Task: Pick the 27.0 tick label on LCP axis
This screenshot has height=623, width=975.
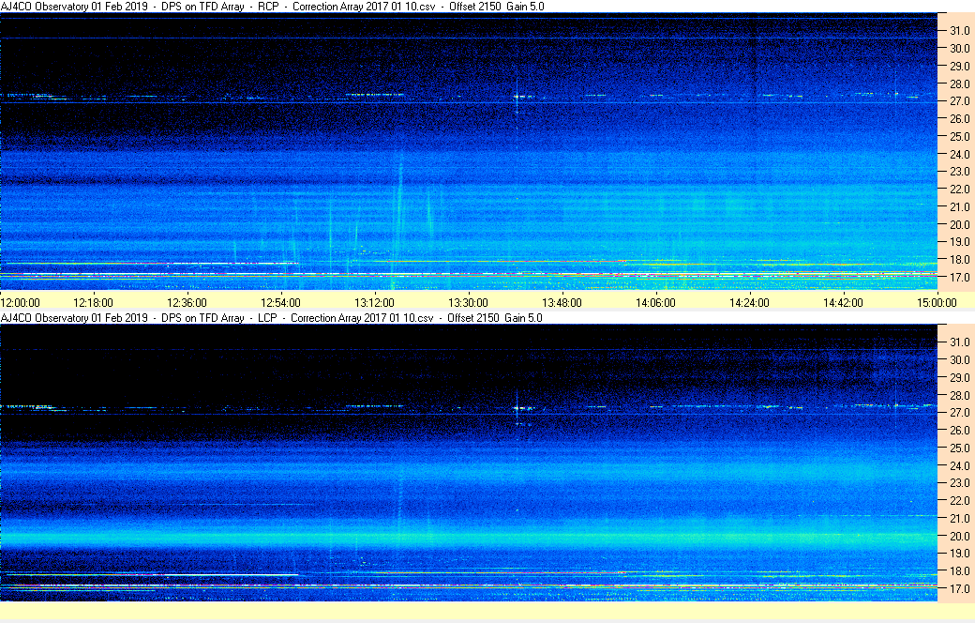Action: 959,412
